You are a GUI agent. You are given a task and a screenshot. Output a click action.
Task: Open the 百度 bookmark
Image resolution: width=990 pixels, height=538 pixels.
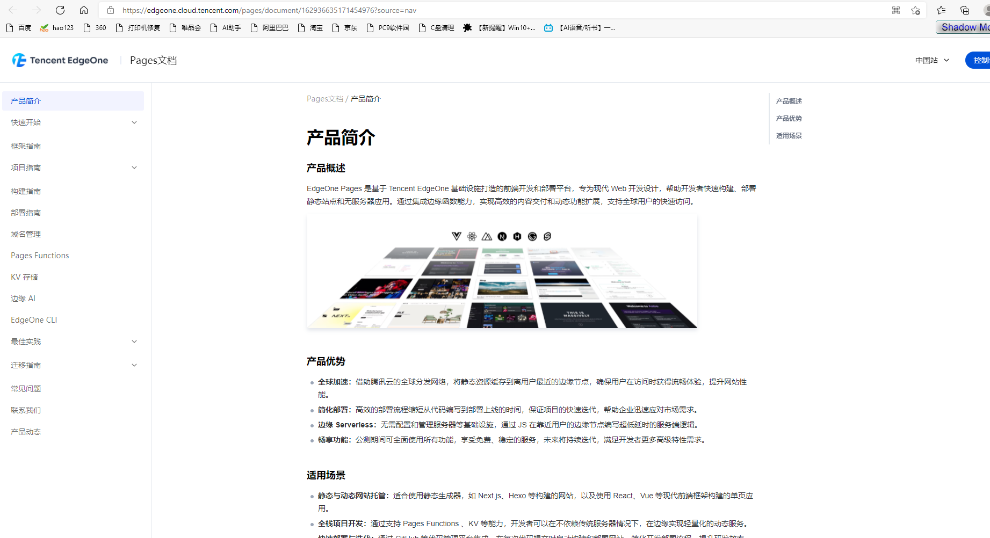point(19,28)
